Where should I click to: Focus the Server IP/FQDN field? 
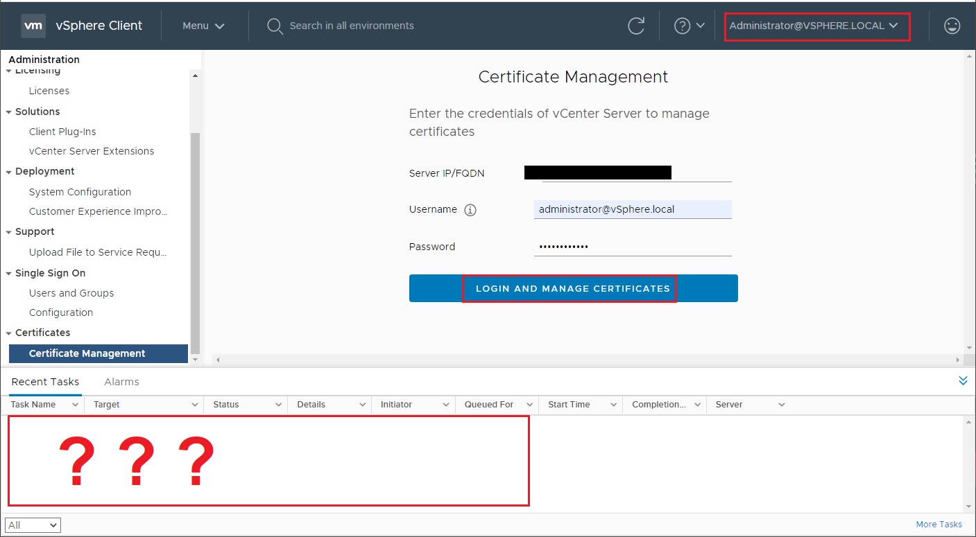[x=633, y=173]
